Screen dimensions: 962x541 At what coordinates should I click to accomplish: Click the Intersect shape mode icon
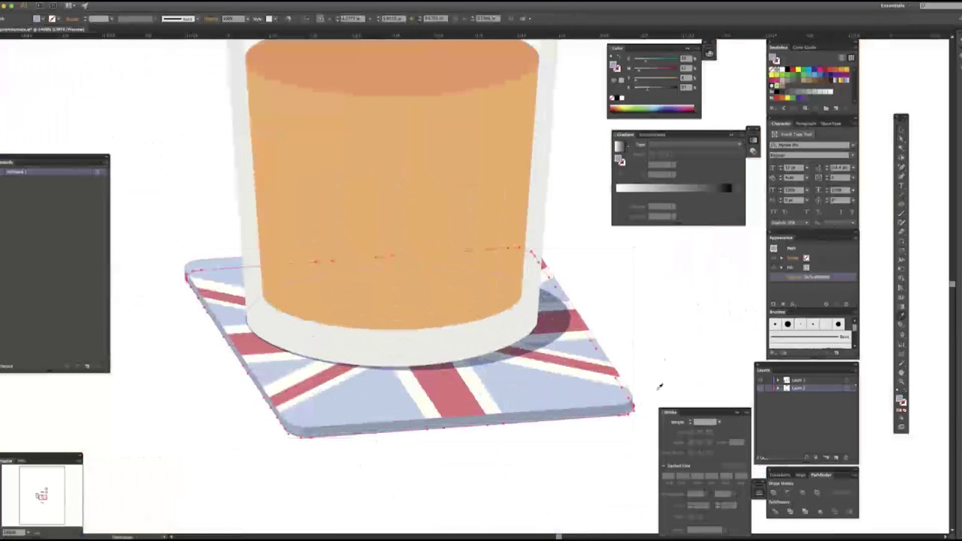pos(802,493)
